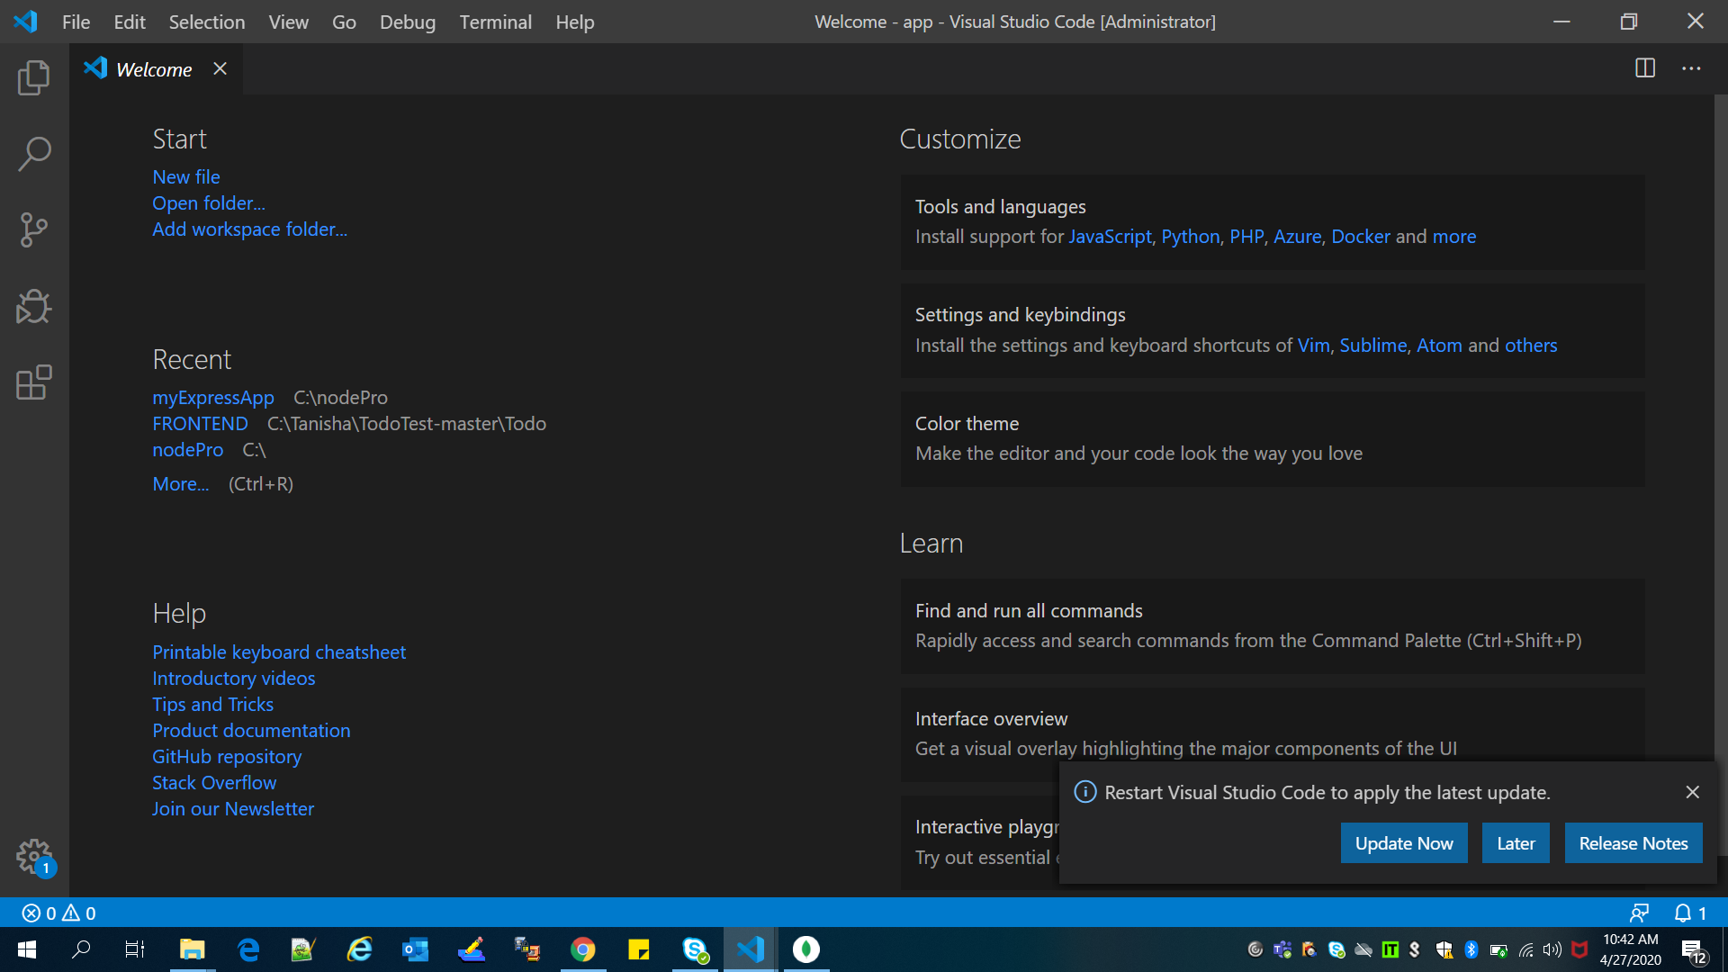Open the Extensions view icon
Viewport: 1728px width, 972px height.
coord(33,382)
